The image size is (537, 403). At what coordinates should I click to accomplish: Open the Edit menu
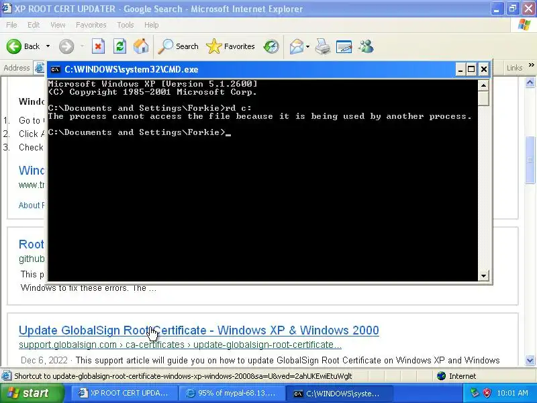pyautogui.click(x=34, y=25)
